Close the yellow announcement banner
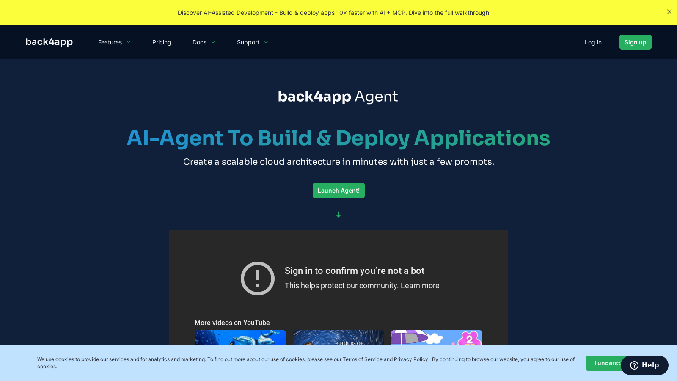The image size is (677, 381). [x=669, y=12]
